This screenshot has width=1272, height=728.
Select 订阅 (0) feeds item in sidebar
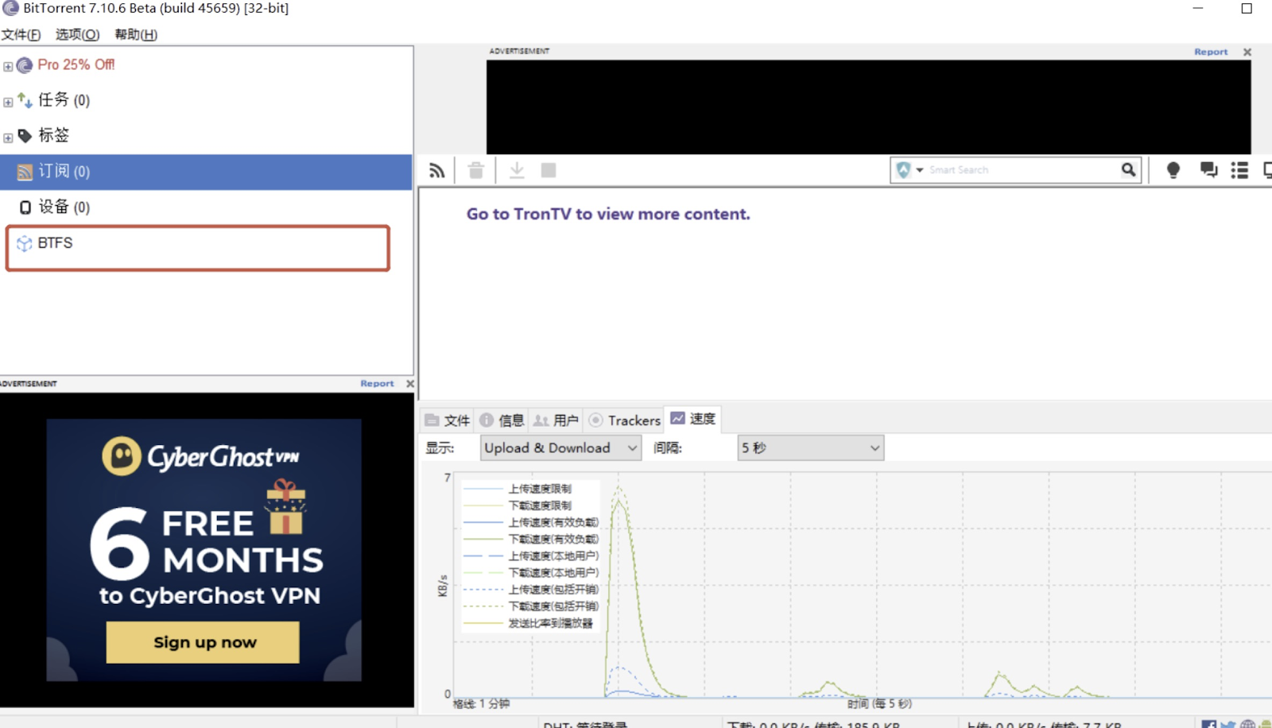click(x=206, y=172)
